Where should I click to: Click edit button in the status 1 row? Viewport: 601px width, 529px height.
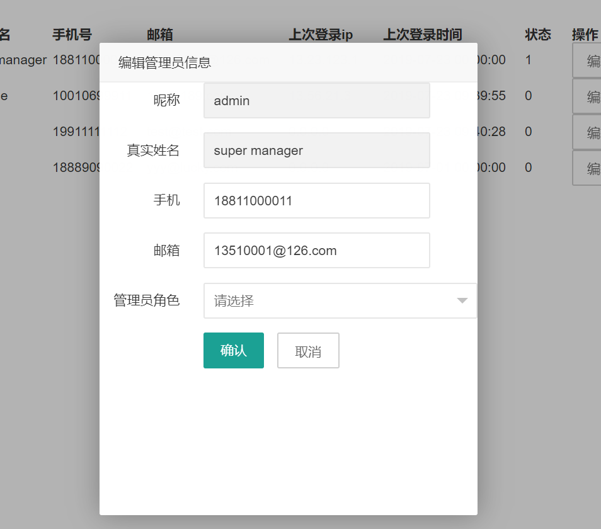[x=587, y=60]
